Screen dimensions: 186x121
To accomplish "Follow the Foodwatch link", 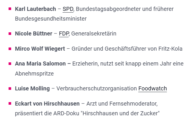I will [153, 89].
